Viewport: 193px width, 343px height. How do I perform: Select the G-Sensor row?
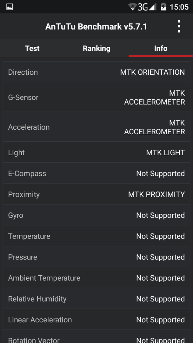click(x=96, y=98)
